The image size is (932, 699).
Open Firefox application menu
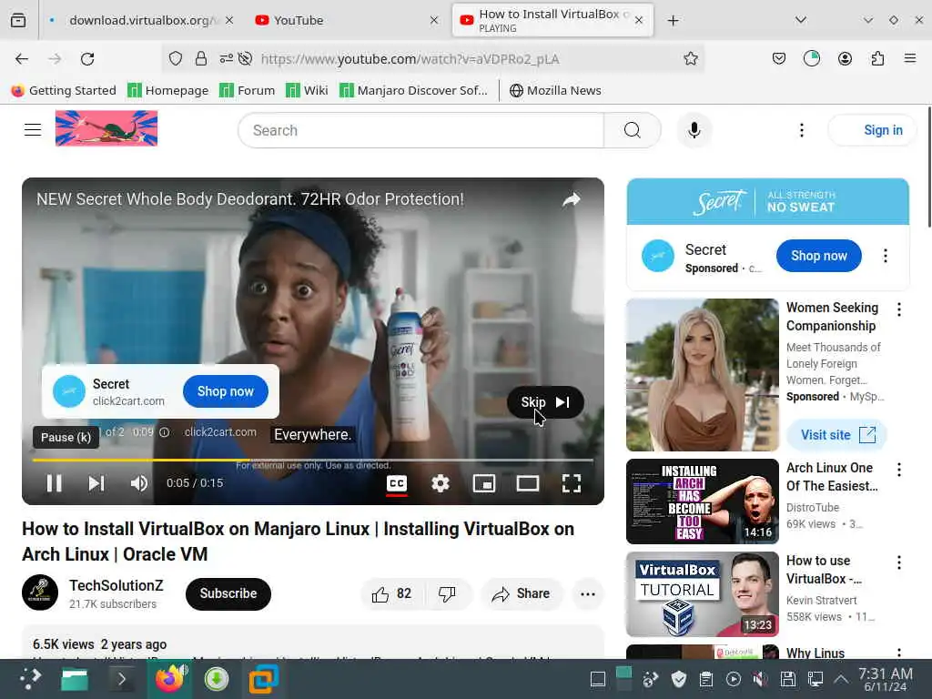909,58
